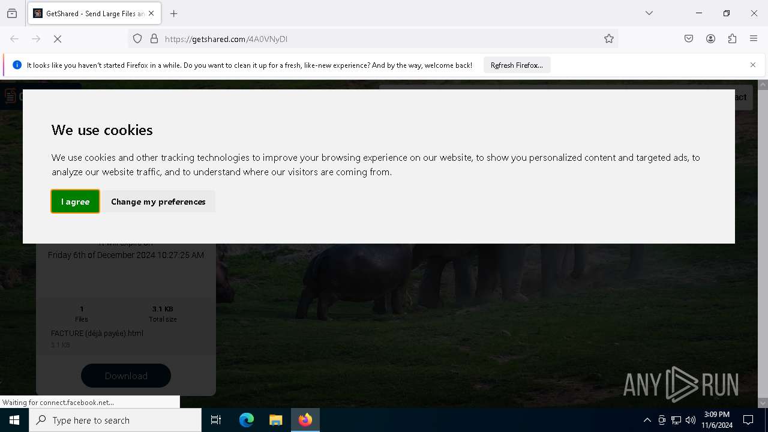Viewport: 768px width, 432px height.
Task: Open the Windows notification center icon
Action: [748, 420]
